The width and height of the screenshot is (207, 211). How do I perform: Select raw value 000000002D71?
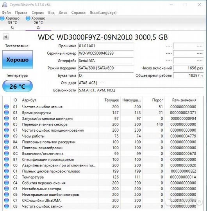(183, 113)
